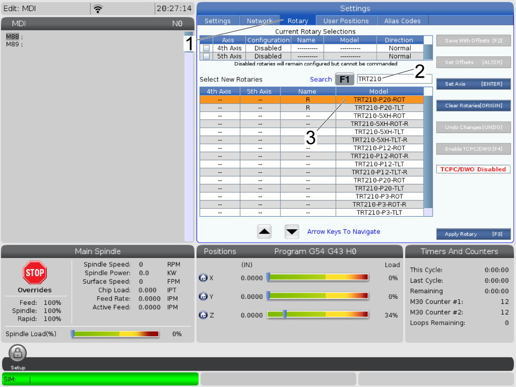Select the TRT210-P12-ROT-R model row
The height and width of the screenshot is (387, 516).
311,156
